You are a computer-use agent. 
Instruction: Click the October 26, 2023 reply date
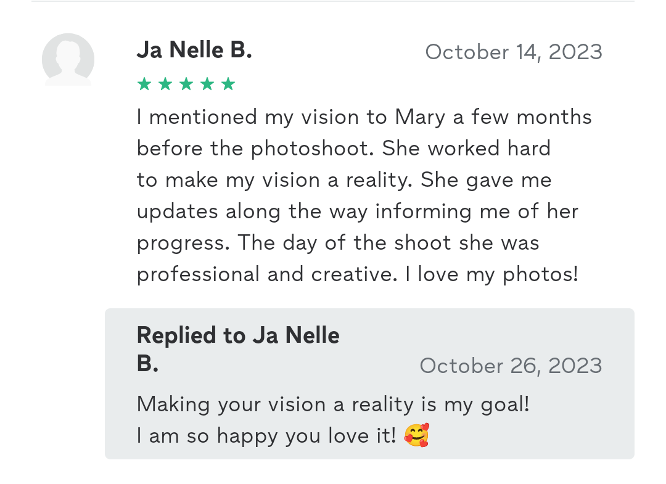pos(511,366)
